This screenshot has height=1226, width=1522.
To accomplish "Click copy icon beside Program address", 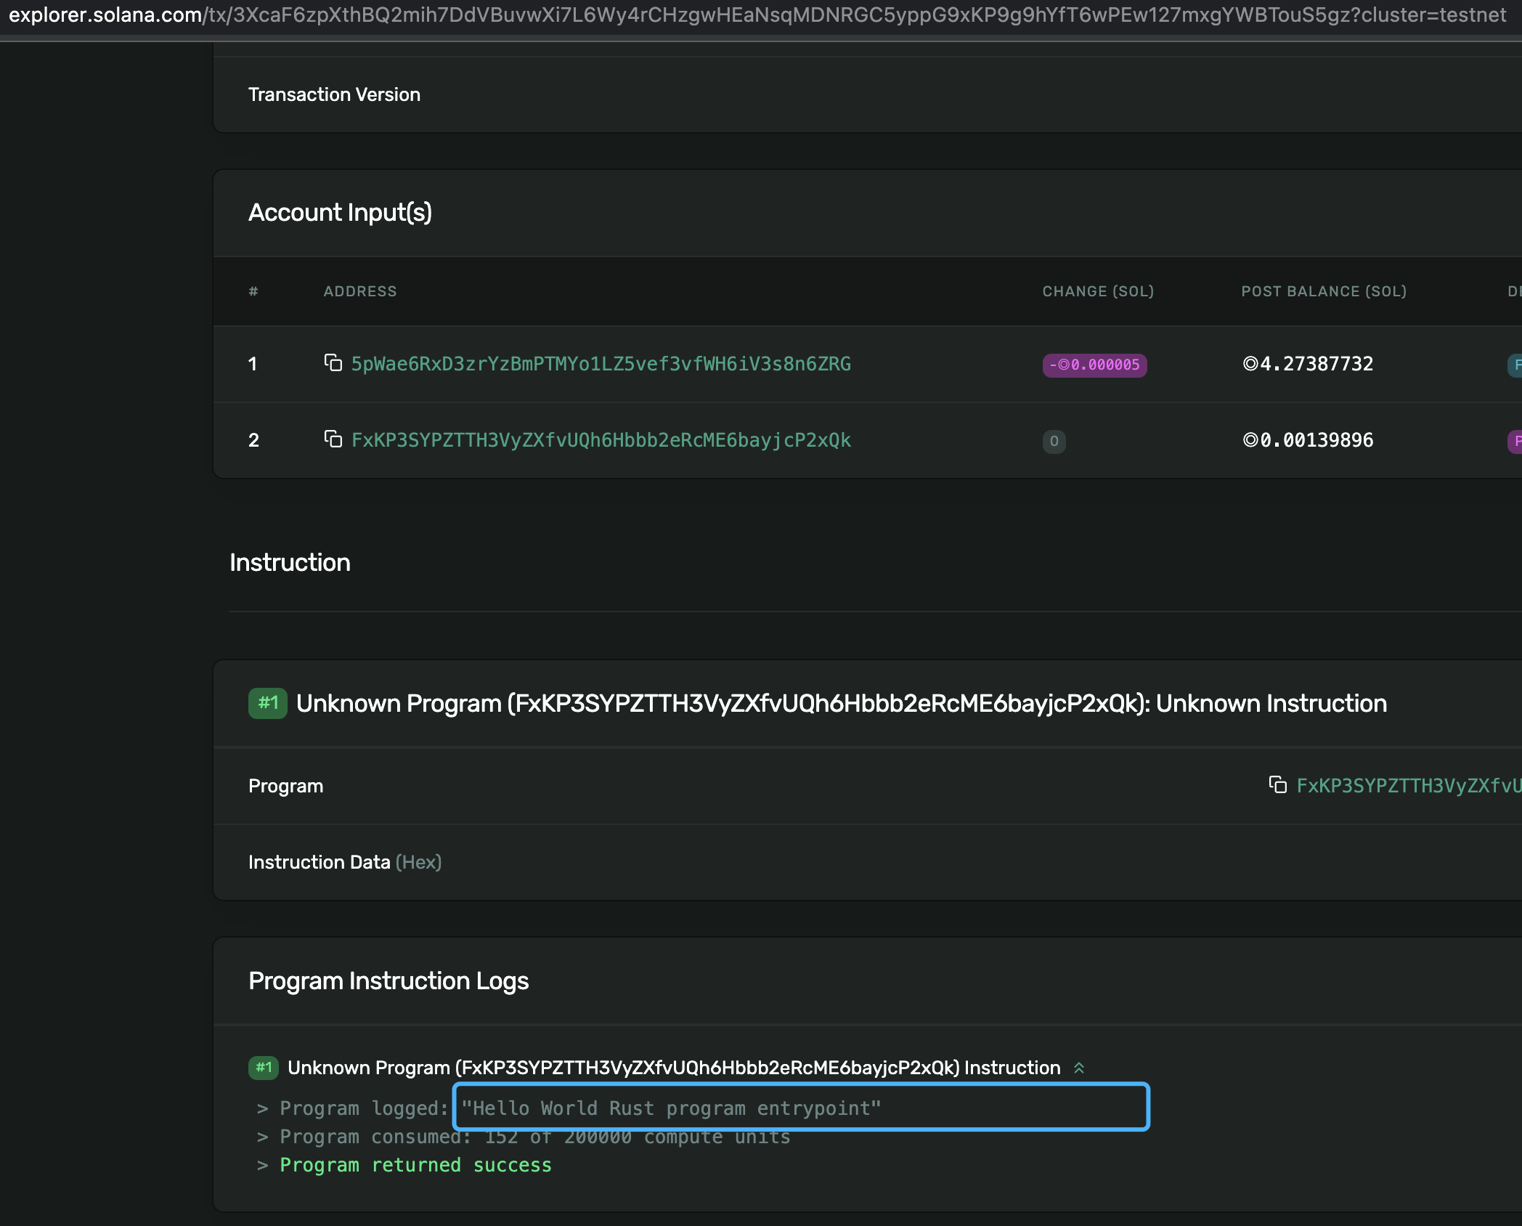I will point(1277,785).
